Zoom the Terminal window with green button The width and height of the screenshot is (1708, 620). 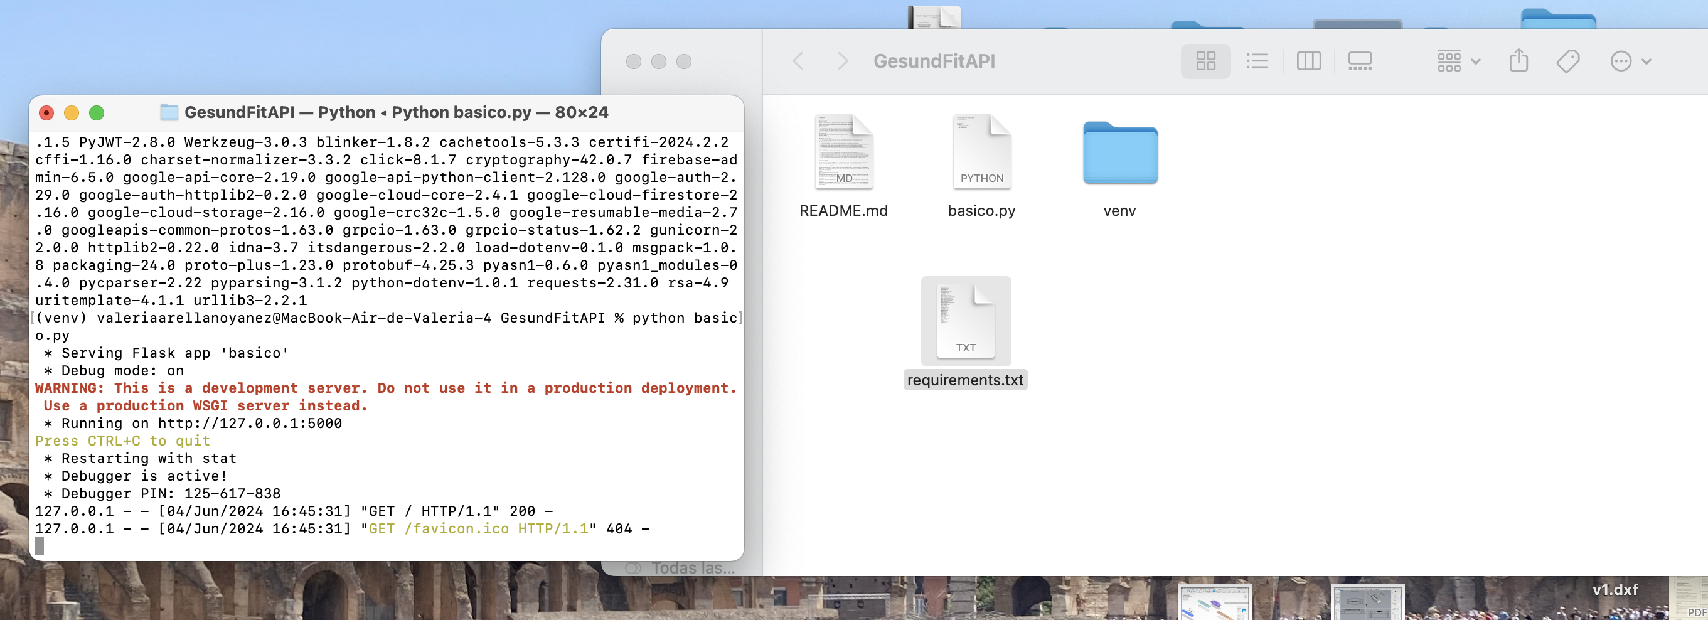(97, 114)
